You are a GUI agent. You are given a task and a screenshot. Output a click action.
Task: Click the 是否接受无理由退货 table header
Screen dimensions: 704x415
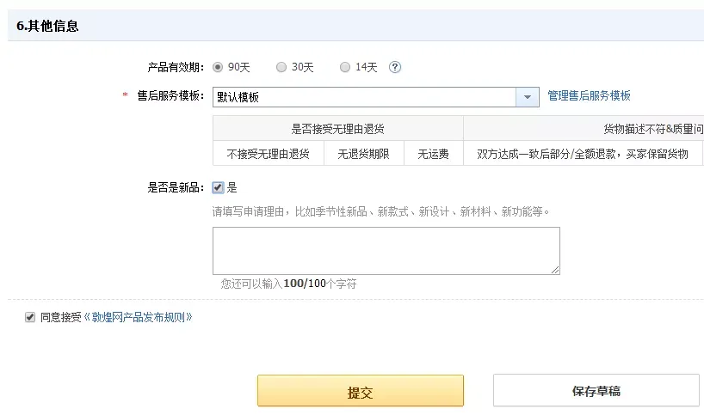pos(337,129)
